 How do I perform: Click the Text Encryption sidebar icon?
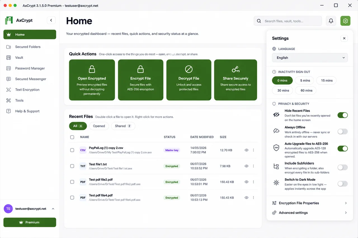pyautogui.click(x=9, y=90)
